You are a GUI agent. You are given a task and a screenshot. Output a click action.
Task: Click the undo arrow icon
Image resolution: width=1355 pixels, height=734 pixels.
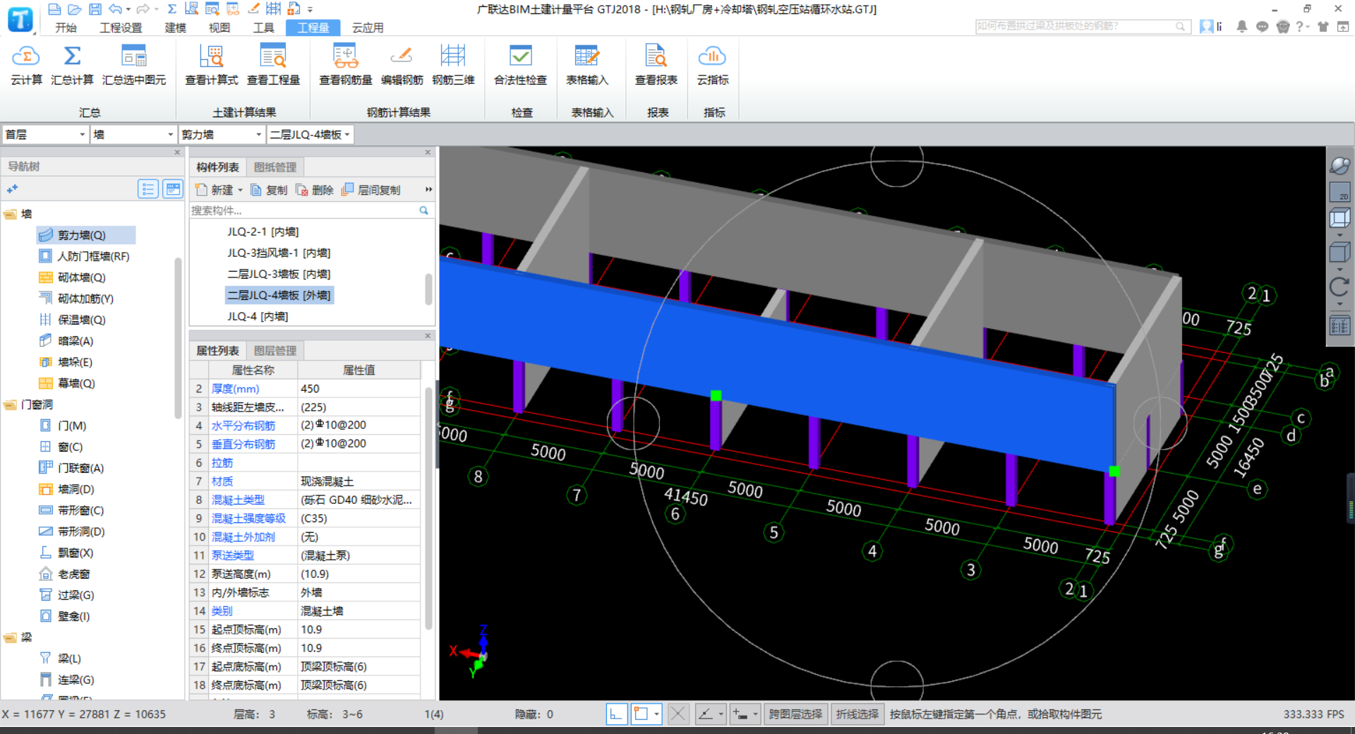coord(115,9)
